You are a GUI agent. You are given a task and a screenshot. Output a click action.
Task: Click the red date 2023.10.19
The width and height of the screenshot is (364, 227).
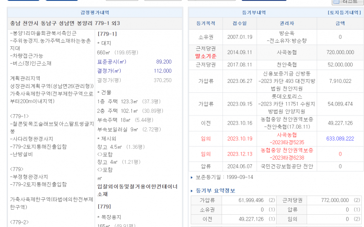(240, 139)
